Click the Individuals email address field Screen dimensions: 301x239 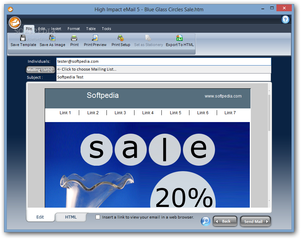click(x=163, y=61)
